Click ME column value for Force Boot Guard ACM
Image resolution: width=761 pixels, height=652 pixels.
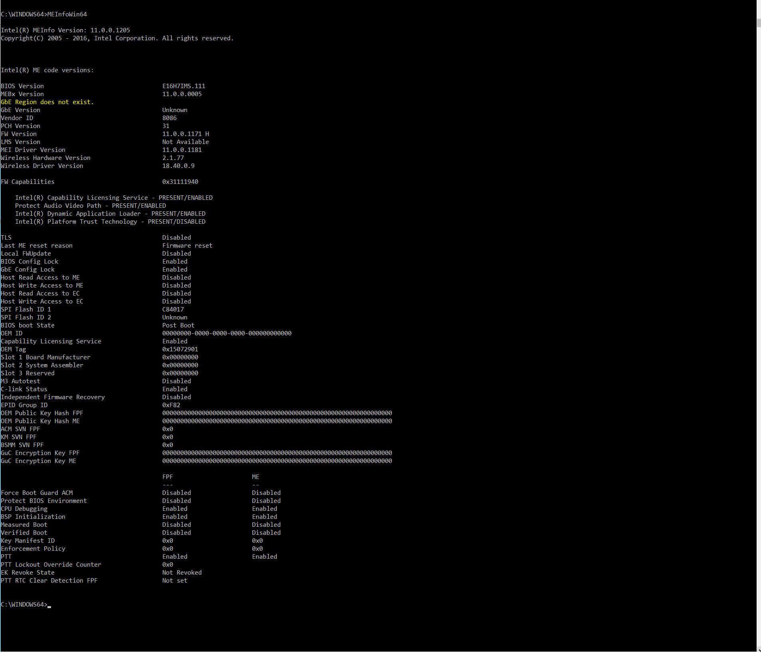(266, 493)
